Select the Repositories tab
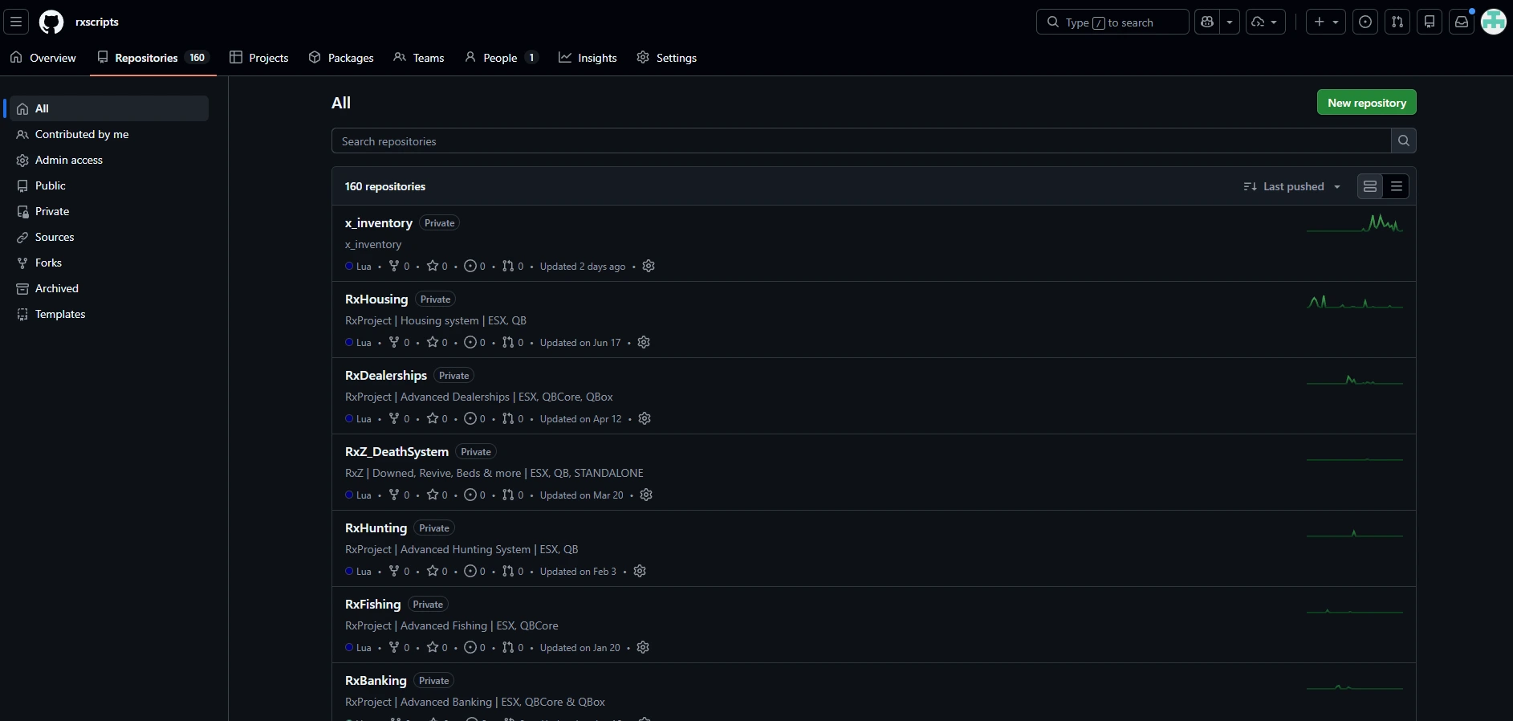The height and width of the screenshot is (721, 1513). 153,58
